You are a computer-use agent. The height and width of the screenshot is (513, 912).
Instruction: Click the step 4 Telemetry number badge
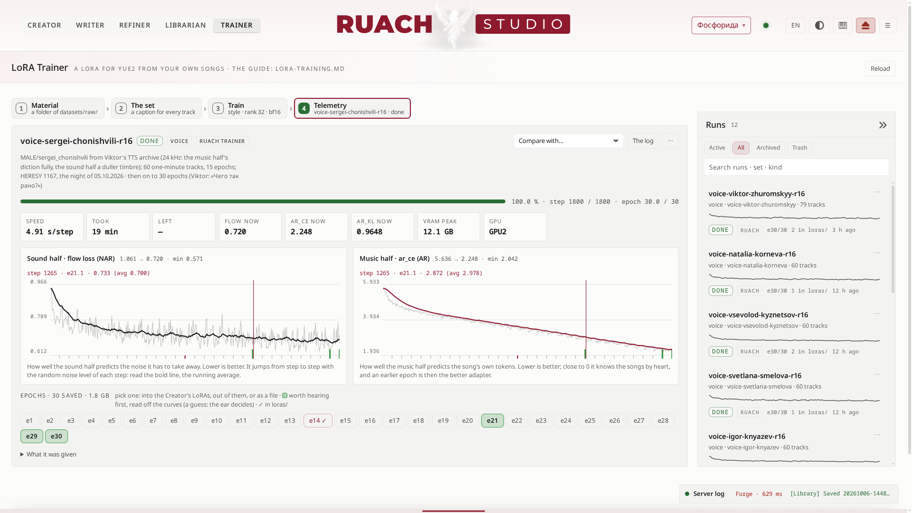click(x=304, y=108)
